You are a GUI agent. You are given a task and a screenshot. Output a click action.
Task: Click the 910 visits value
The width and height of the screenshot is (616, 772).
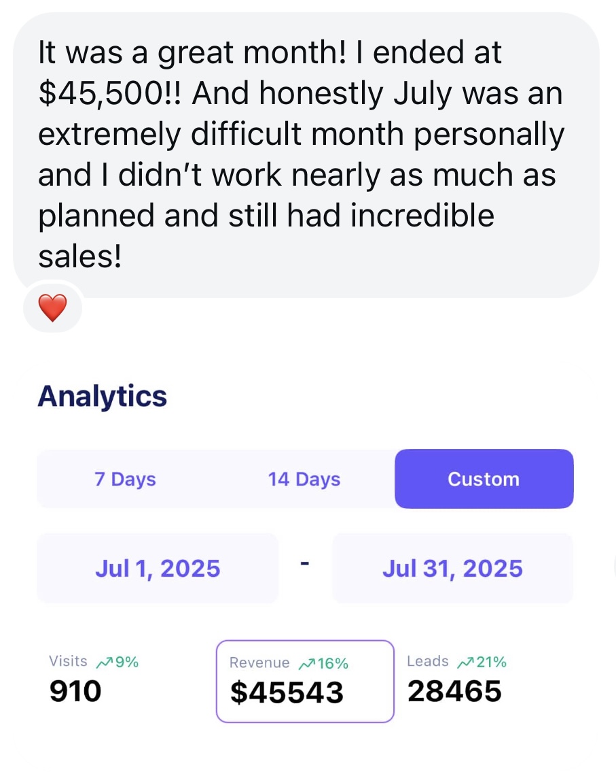[75, 691]
